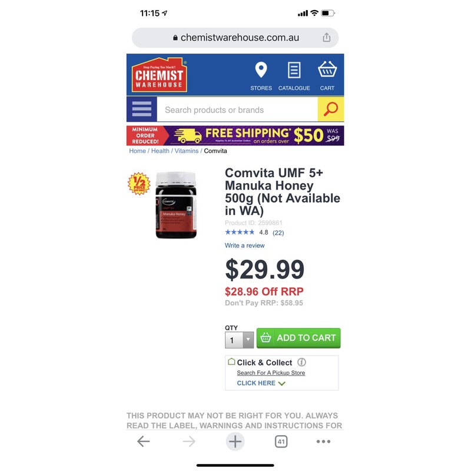The image size is (471, 471).
Task: Go to the Health breadcrumb
Action: click(160, 151)
